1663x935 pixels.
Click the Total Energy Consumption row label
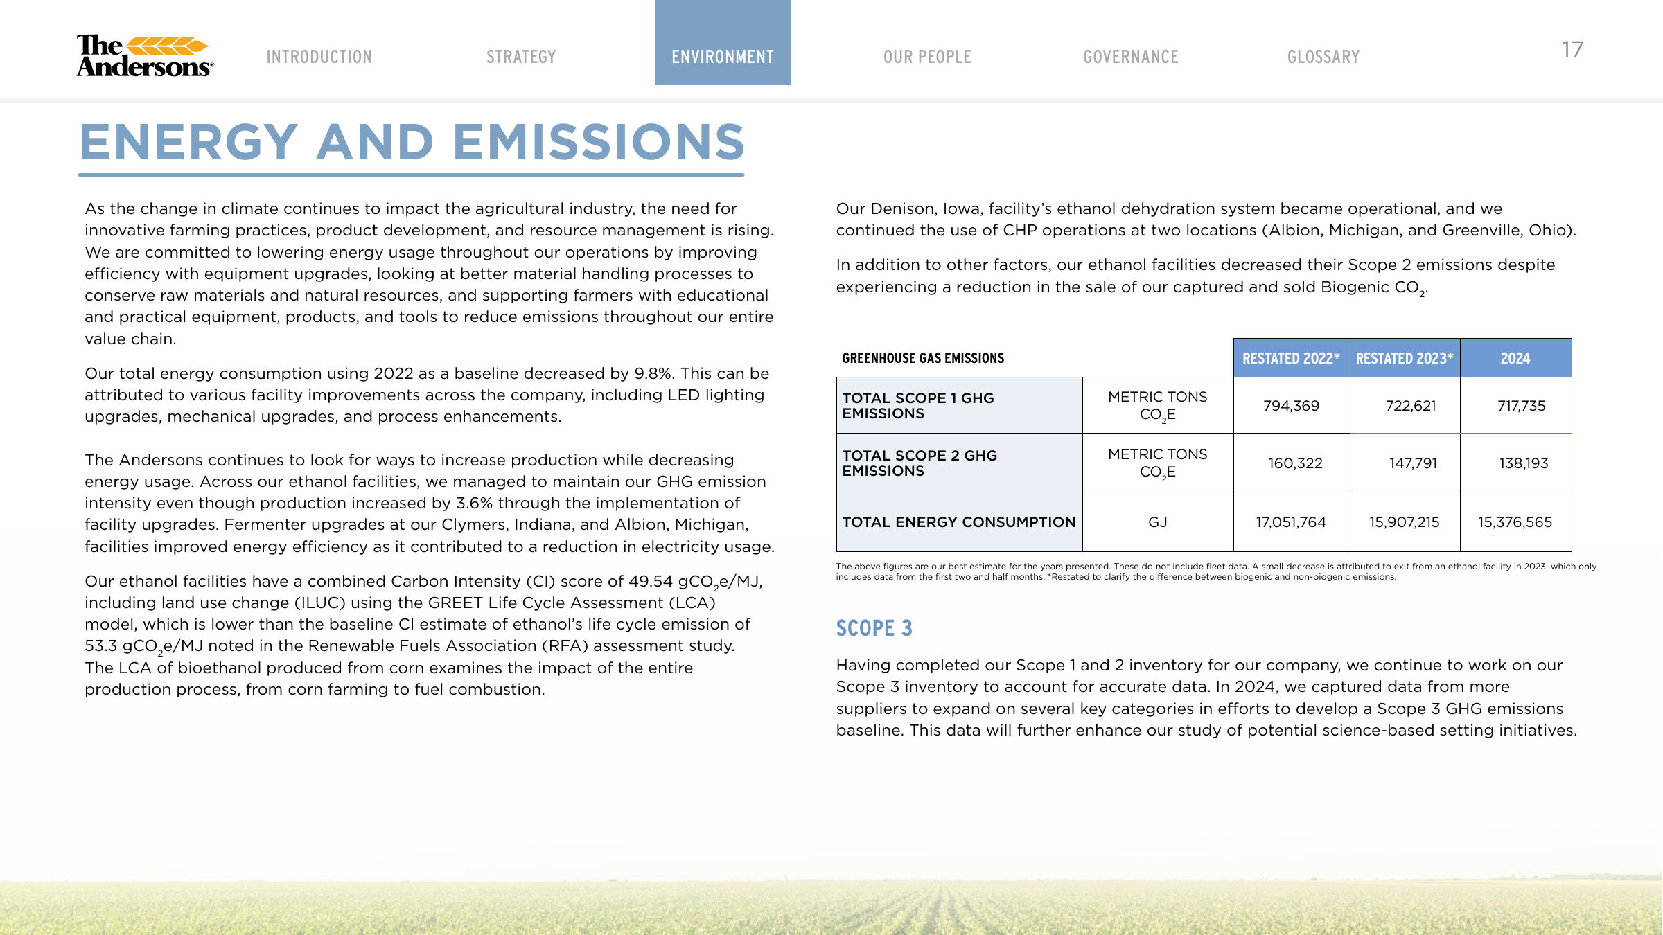959,522
